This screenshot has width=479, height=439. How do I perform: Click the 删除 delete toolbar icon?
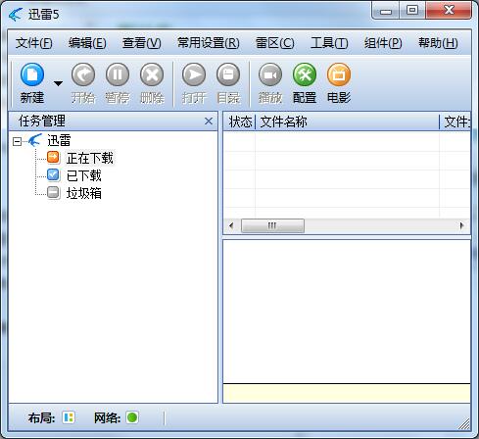click(152, 74)
